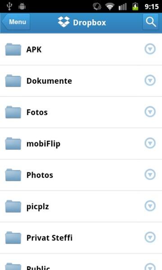Show options arrow for mobiFlip folder
This screenshot has height=270, width=162.
click(150, 143)
